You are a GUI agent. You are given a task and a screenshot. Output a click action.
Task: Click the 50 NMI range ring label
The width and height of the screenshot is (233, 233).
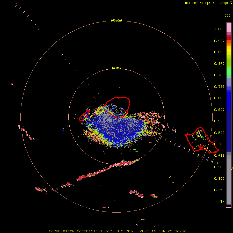pyautogui.click(x=116, y=69)
